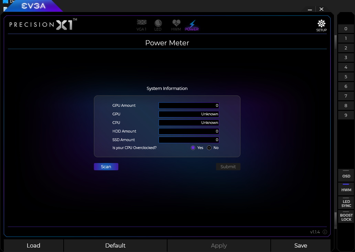Switch to the LED control icon

(158, 25)
